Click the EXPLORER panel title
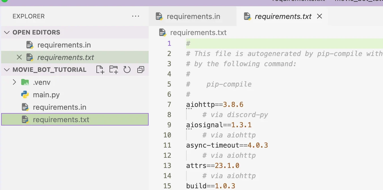This screenshot has width=383, height=190. pos(28,16)
